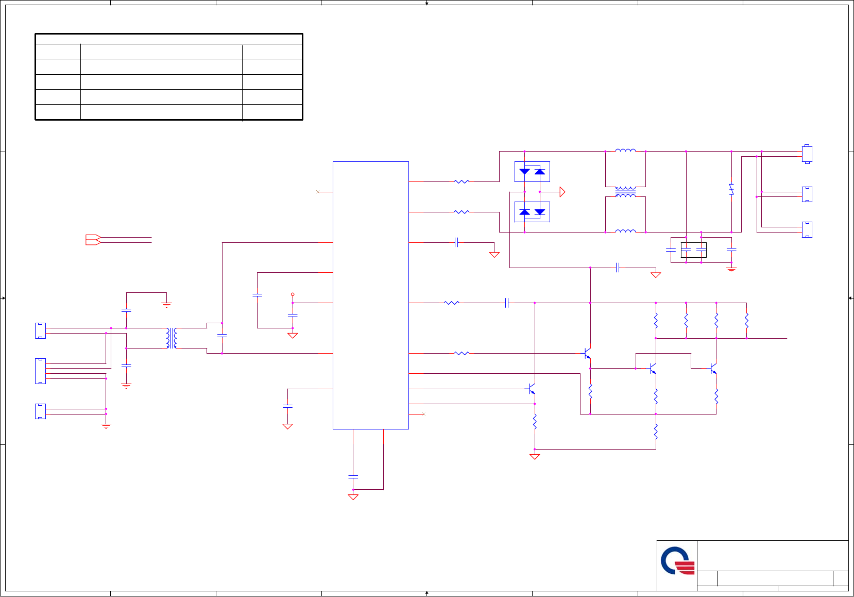Select the topmost connector on the right edge

coord(807,154)
